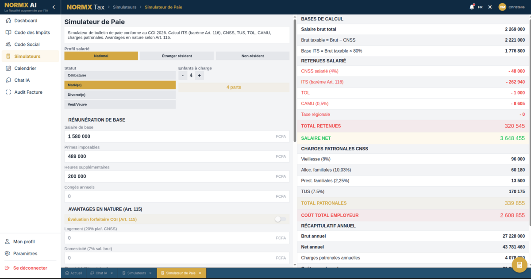The width and height of the screenshot is (531, 279).
Task: Open the notifications bell
Action: [x=472, y=7]
